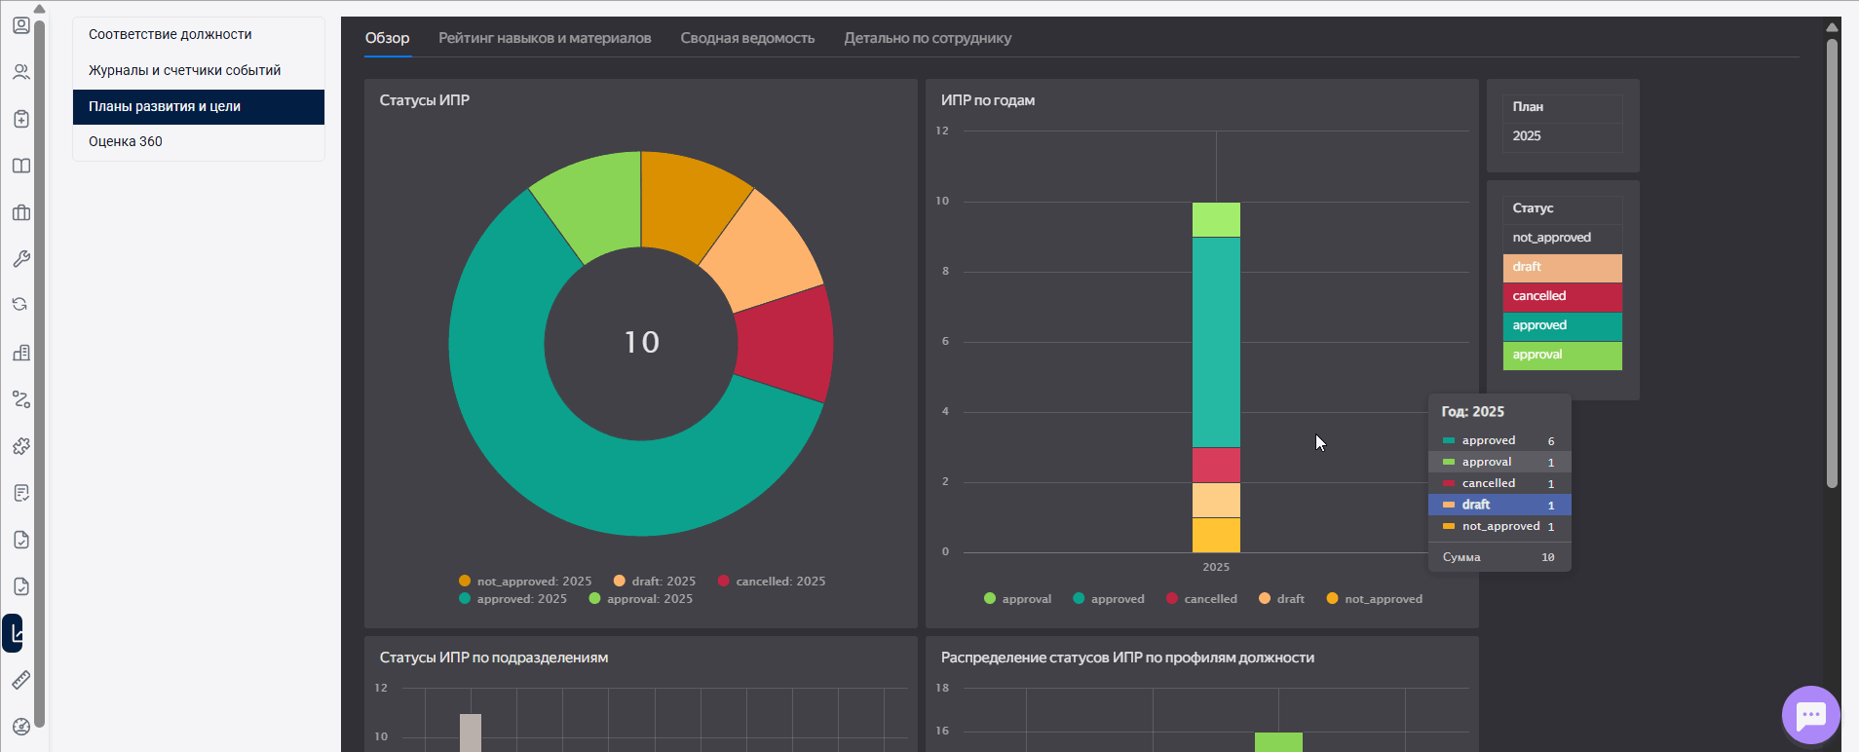Click the briefcase icon in sidebar
The width and height of the screenshot is (1859, 752).
pos(20,212)
